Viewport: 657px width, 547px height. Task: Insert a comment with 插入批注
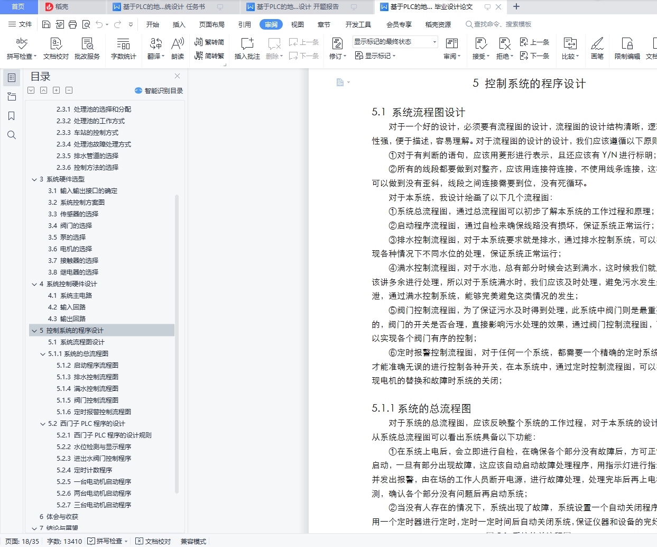(x=247, y=48)
